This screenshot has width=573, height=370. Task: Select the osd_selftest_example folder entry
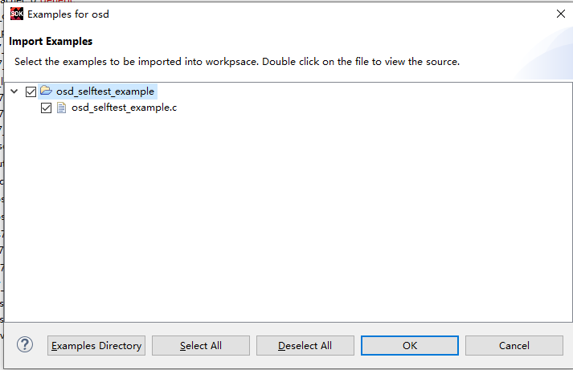point(104,91)
